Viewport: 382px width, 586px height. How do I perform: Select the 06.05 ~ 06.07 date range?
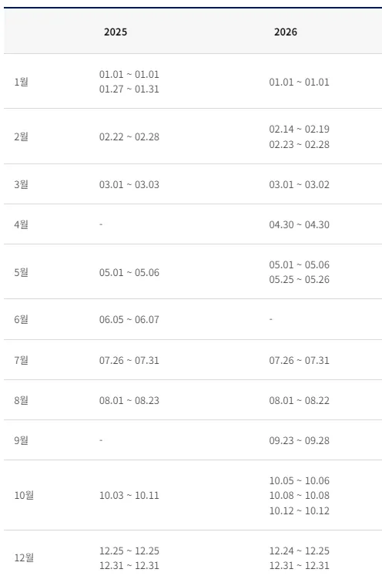click(129, 319)
